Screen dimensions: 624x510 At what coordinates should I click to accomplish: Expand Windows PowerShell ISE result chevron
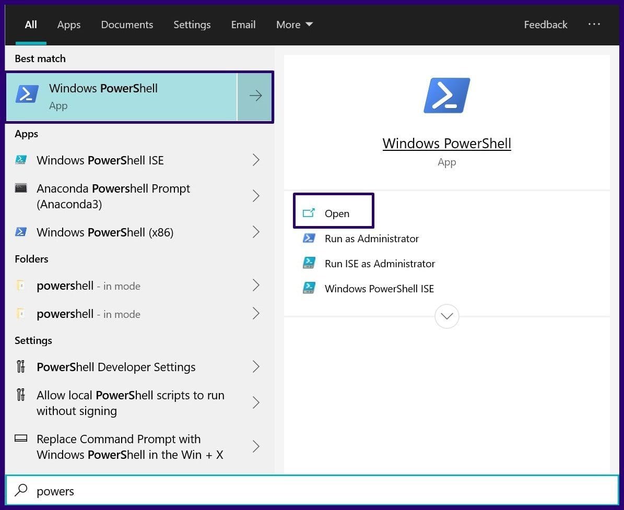[256, 160]
